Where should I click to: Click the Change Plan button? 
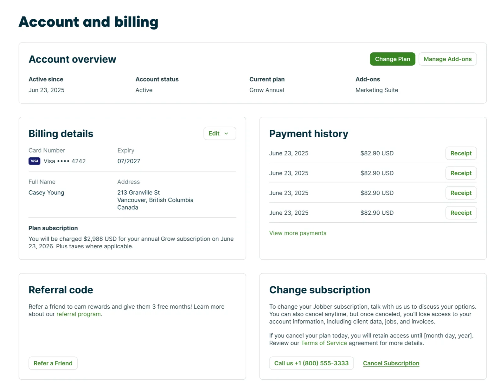click(x=392, y=59)
